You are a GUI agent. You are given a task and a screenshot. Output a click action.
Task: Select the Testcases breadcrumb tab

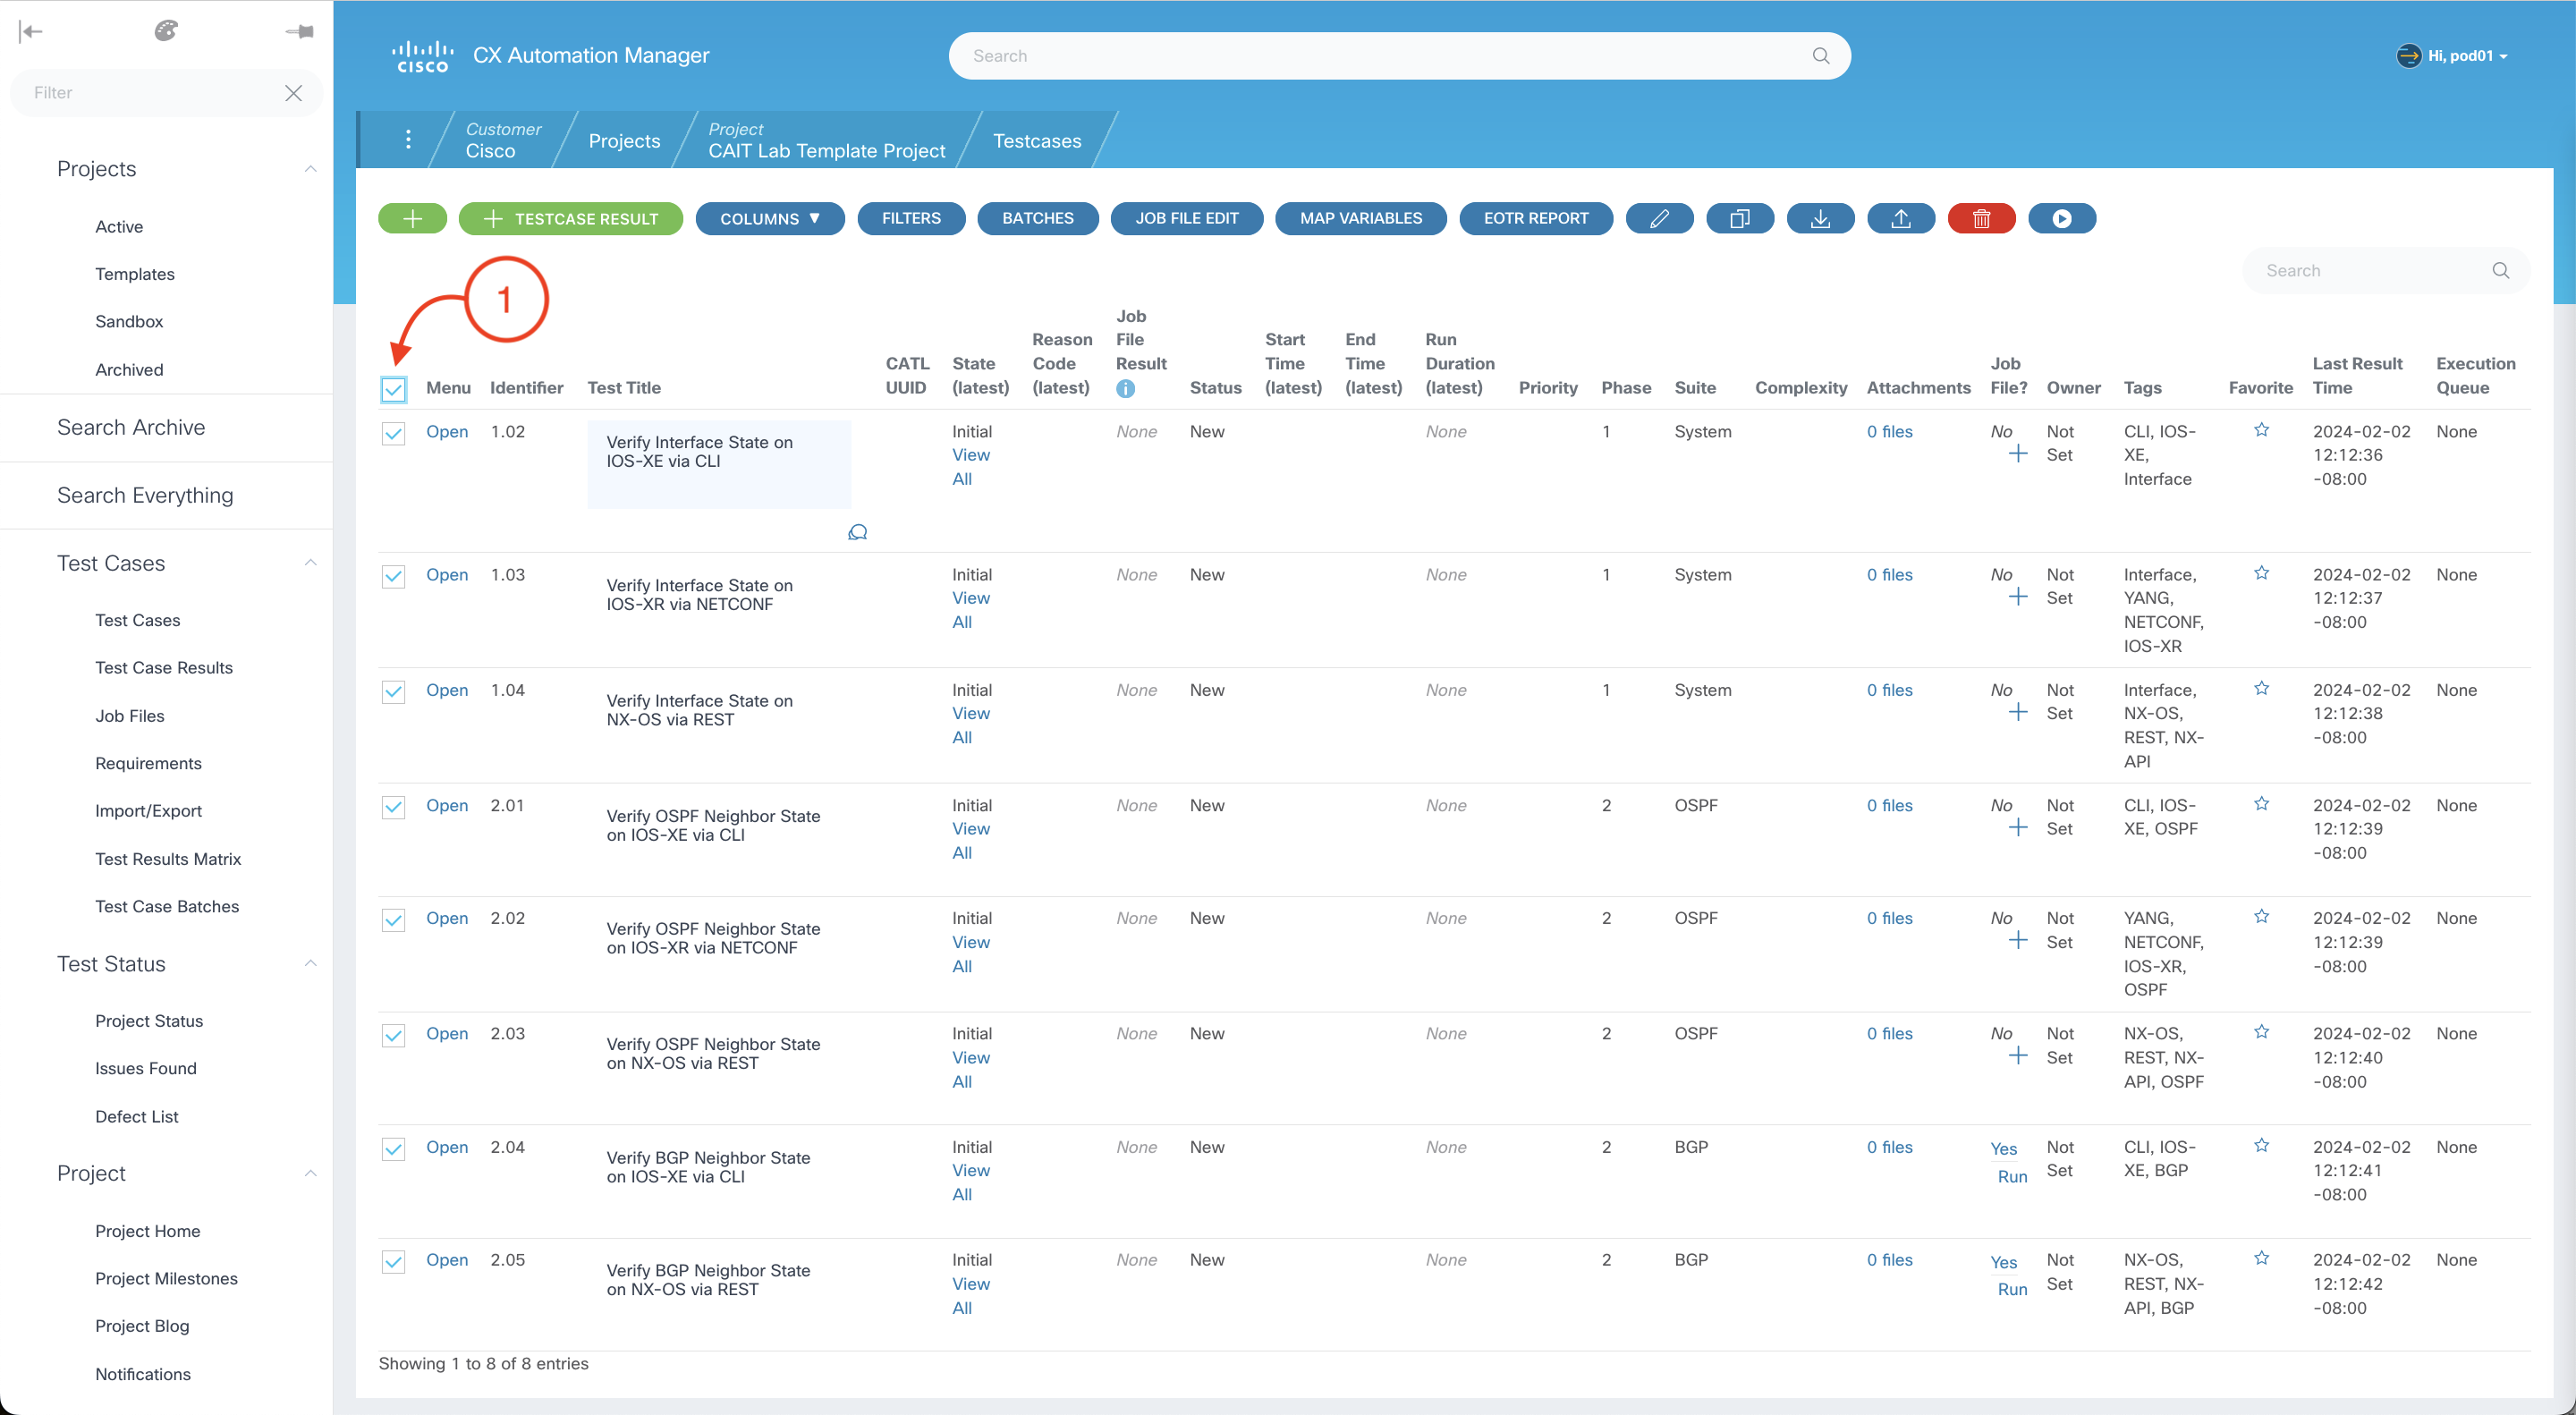coord(1036,141)
